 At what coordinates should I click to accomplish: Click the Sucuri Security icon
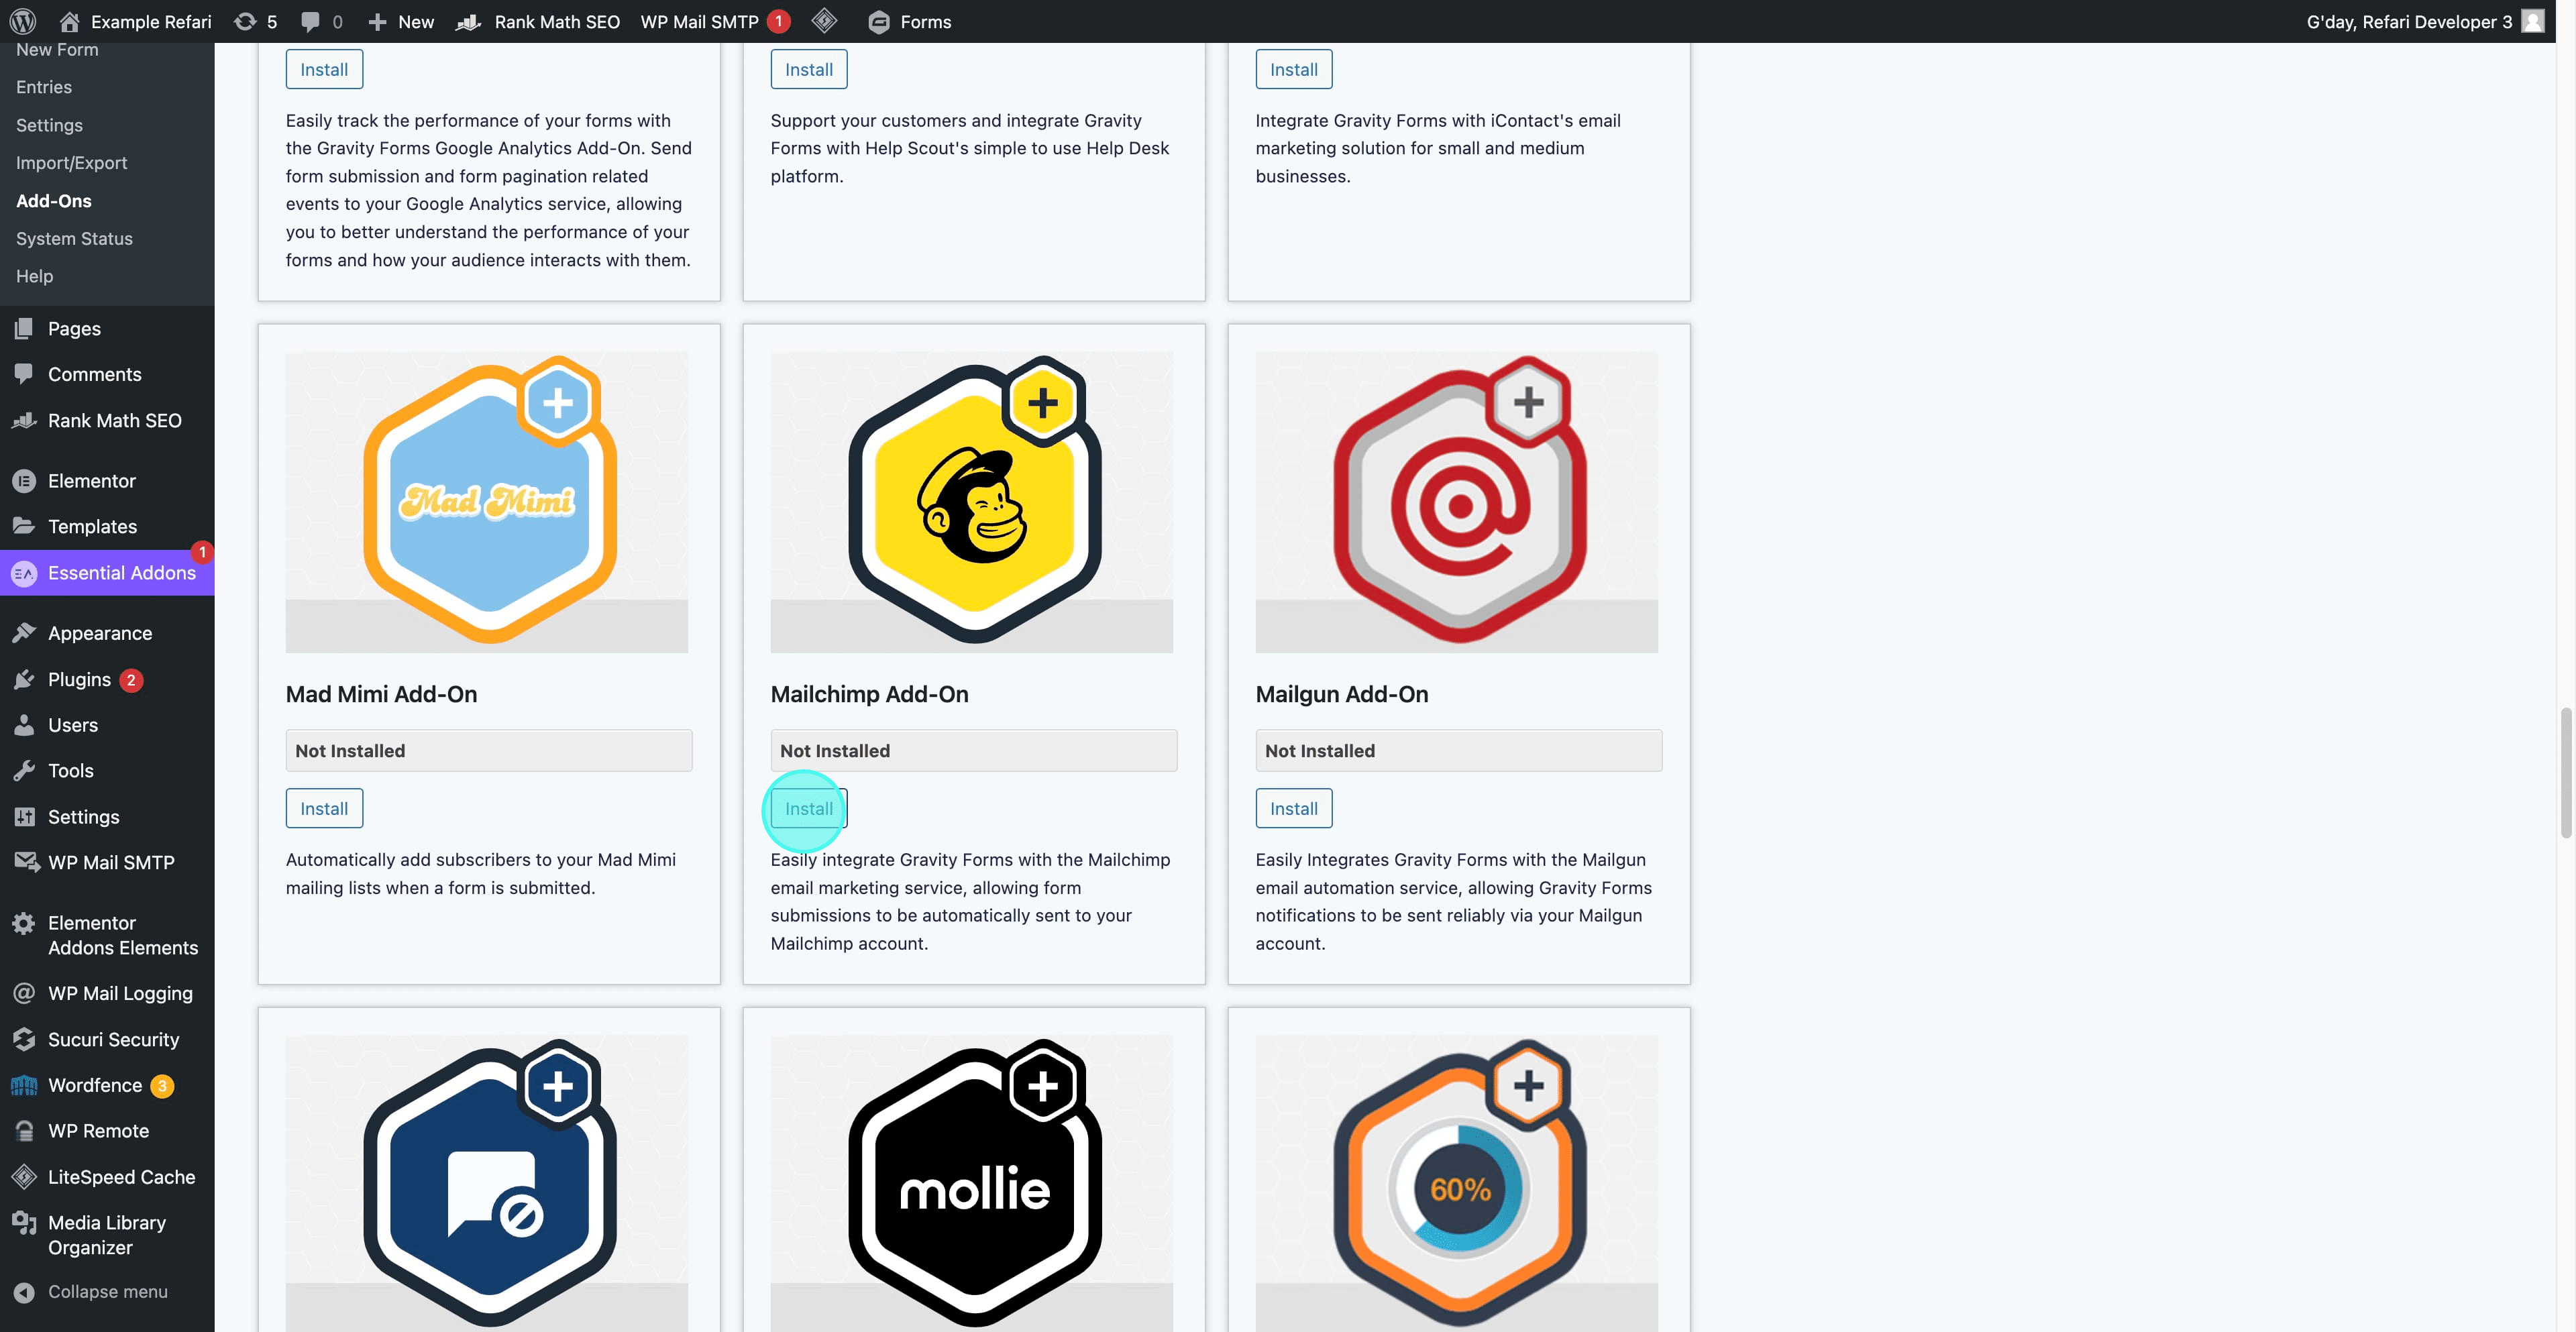[x=24, y=1039]
